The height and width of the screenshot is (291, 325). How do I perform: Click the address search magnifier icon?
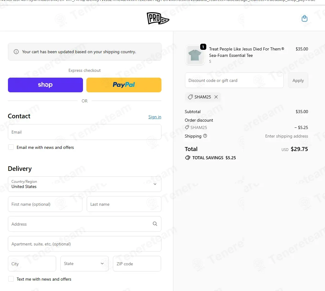(155, 224)
